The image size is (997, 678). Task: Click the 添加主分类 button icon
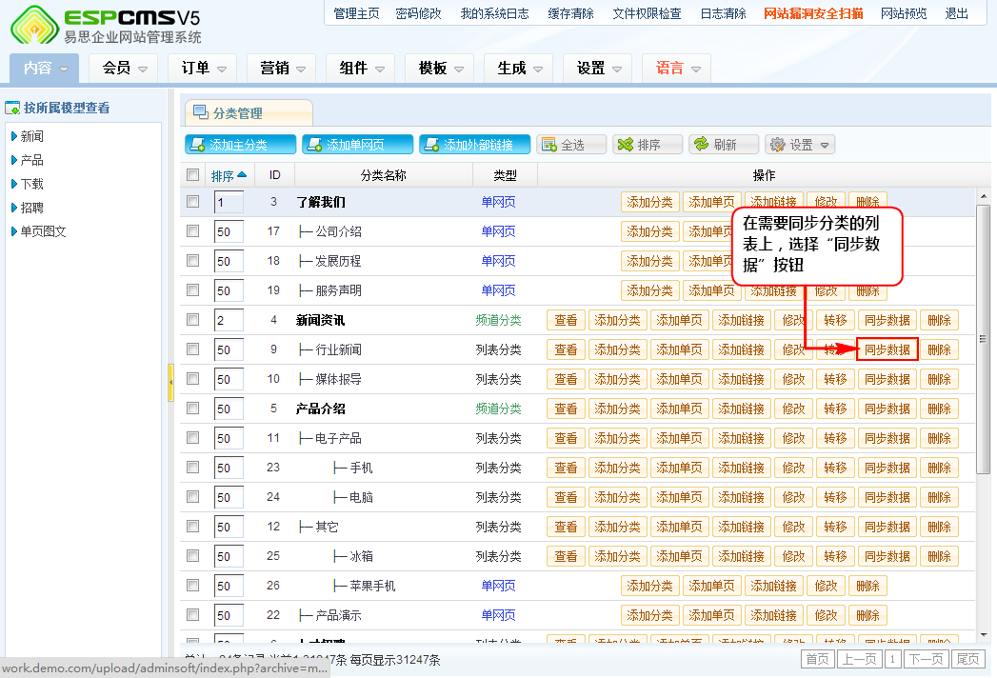[198, 145]
